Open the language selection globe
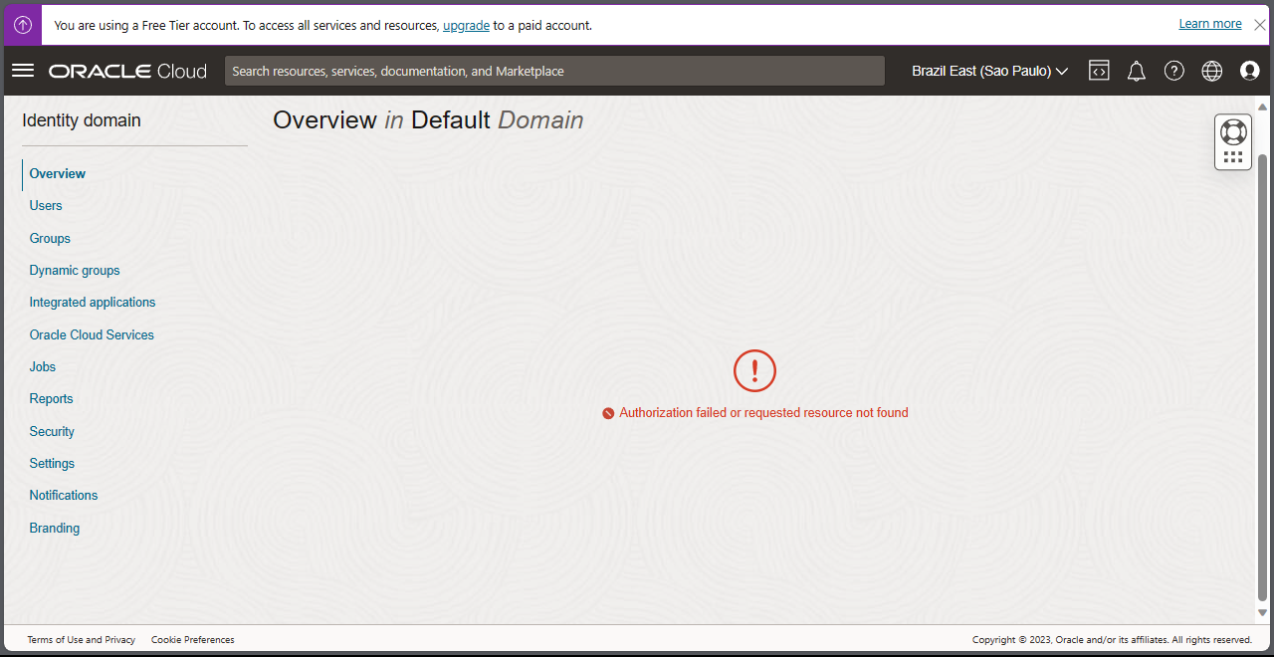The image size is (1274, 657). (1211, 71)
